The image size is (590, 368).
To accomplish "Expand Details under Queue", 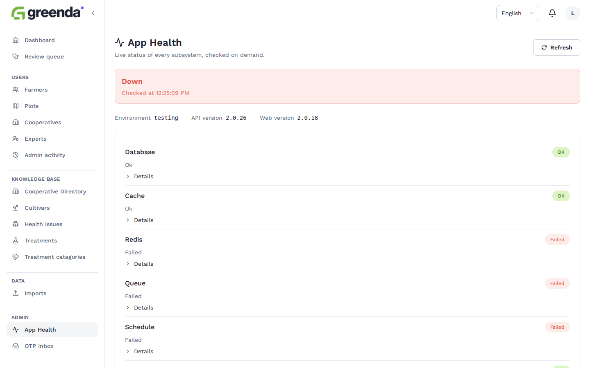I will (x=139, y=307).
